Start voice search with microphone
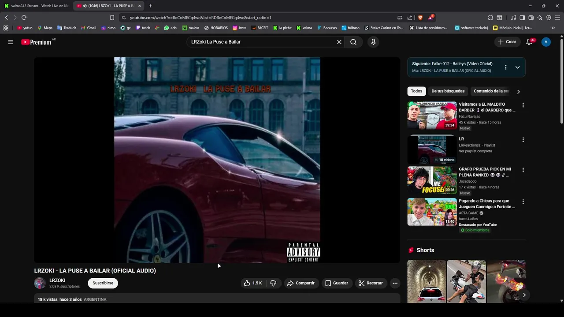 [x=373, y=42]
